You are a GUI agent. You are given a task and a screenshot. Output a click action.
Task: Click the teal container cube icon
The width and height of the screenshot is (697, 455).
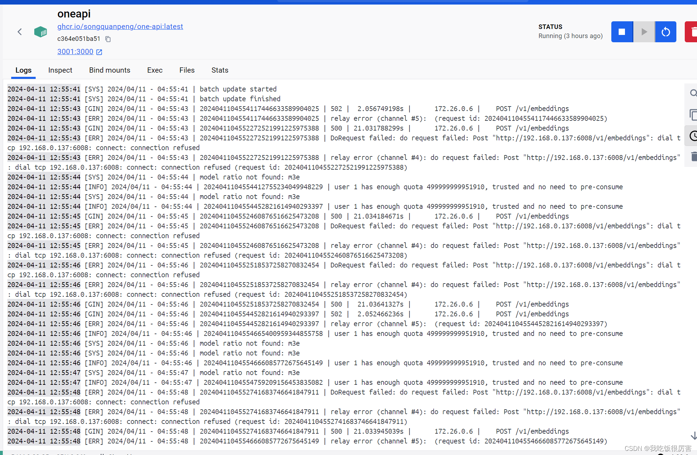pos(41,32)
